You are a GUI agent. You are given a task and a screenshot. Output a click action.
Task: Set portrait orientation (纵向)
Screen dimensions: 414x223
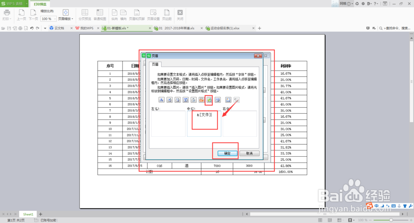pos(114,15)
